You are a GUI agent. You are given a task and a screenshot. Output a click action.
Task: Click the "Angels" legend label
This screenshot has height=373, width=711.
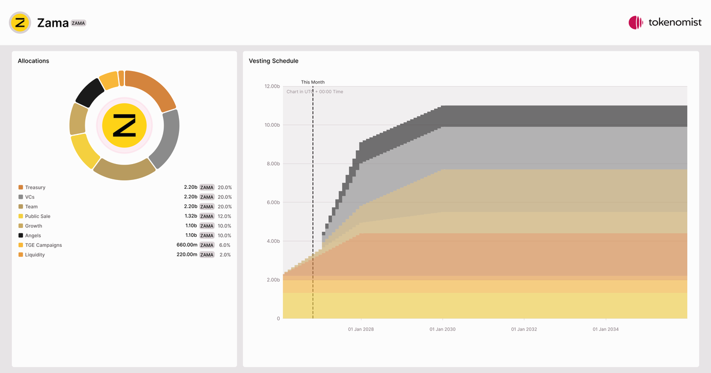[33, 236]
